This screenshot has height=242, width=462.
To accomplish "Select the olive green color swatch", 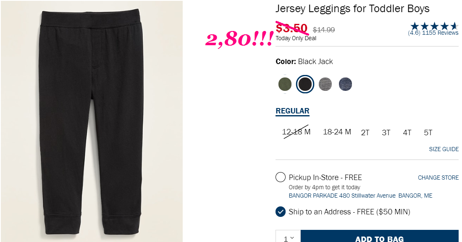I will tap(285, 84).
